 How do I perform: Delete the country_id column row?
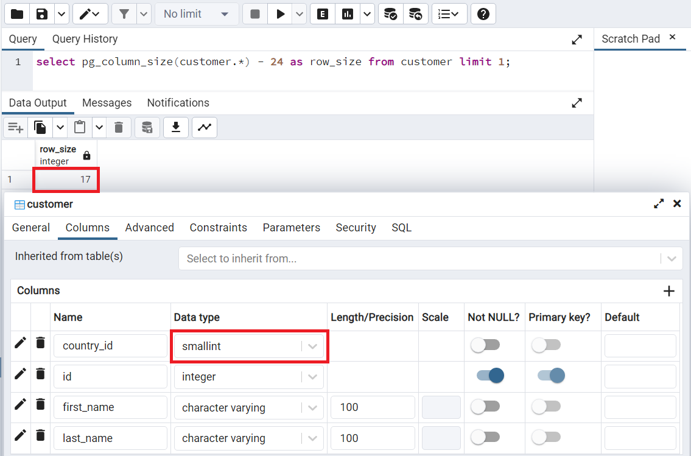[41, 343]
